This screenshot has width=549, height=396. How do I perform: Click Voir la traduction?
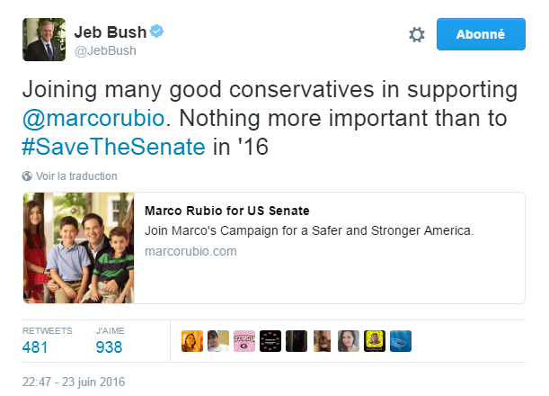(76, 176)
